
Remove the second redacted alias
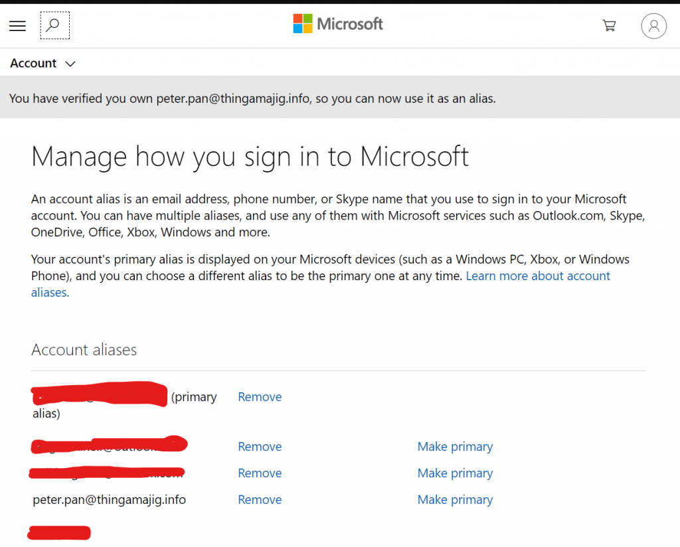coord(260,447)
